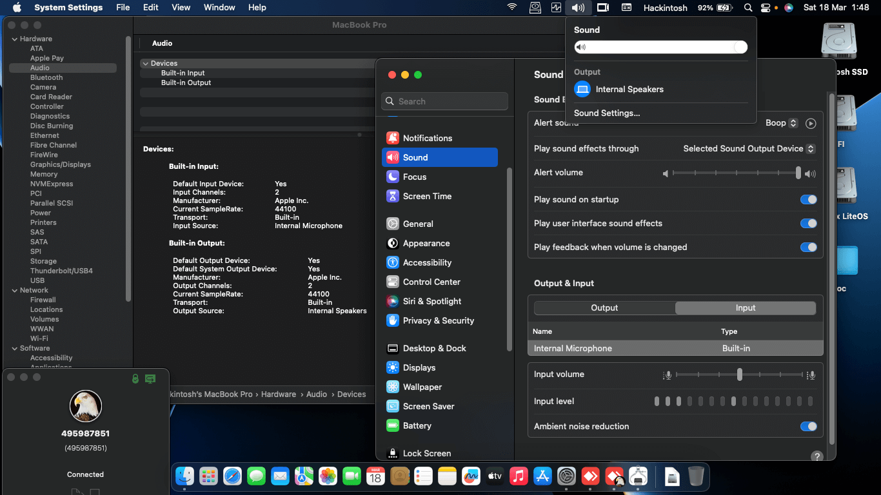
Task: Open Reminders from the Dock
Action: pos(423,476)
